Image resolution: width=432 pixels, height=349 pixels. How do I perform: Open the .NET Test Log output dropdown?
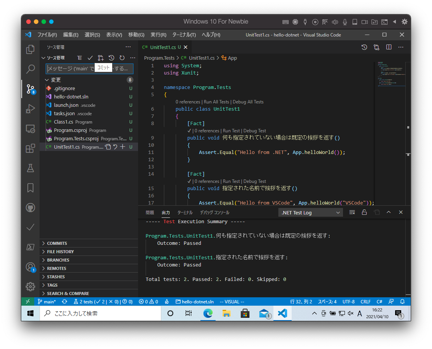click(x=310, y=213)
